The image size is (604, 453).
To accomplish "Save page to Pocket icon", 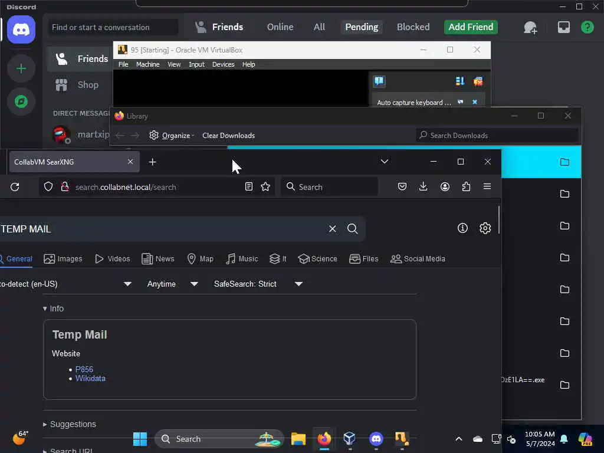I will pos(402,187).
